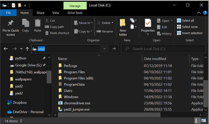Screen dimensions: 209x124
Task: Open the Drive Tools tab
Action: tap(75, 13)
